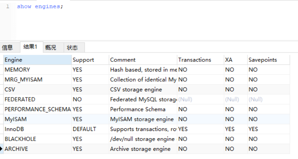Image resolution: width=298 pixels, height=159 pixels.
Task: Click line number 1 in editor gutter
Action: [8, 6]
